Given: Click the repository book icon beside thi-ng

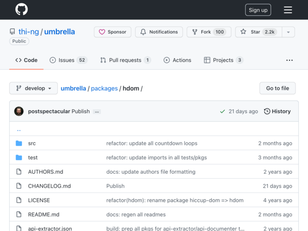Looking at the screenshot, I should click(x=13, y=32).
